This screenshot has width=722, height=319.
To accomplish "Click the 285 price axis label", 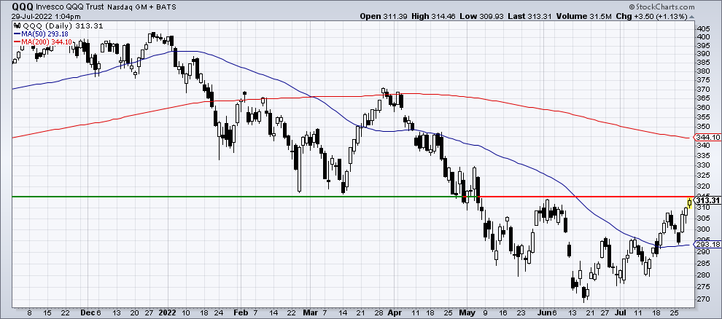I will tap(702, 264).
